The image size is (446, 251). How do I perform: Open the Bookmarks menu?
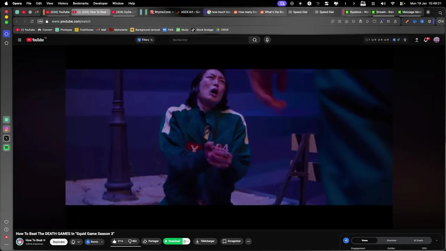tap(80, 3)
